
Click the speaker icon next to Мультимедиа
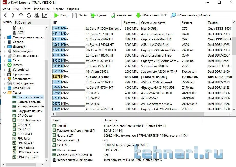9,51
